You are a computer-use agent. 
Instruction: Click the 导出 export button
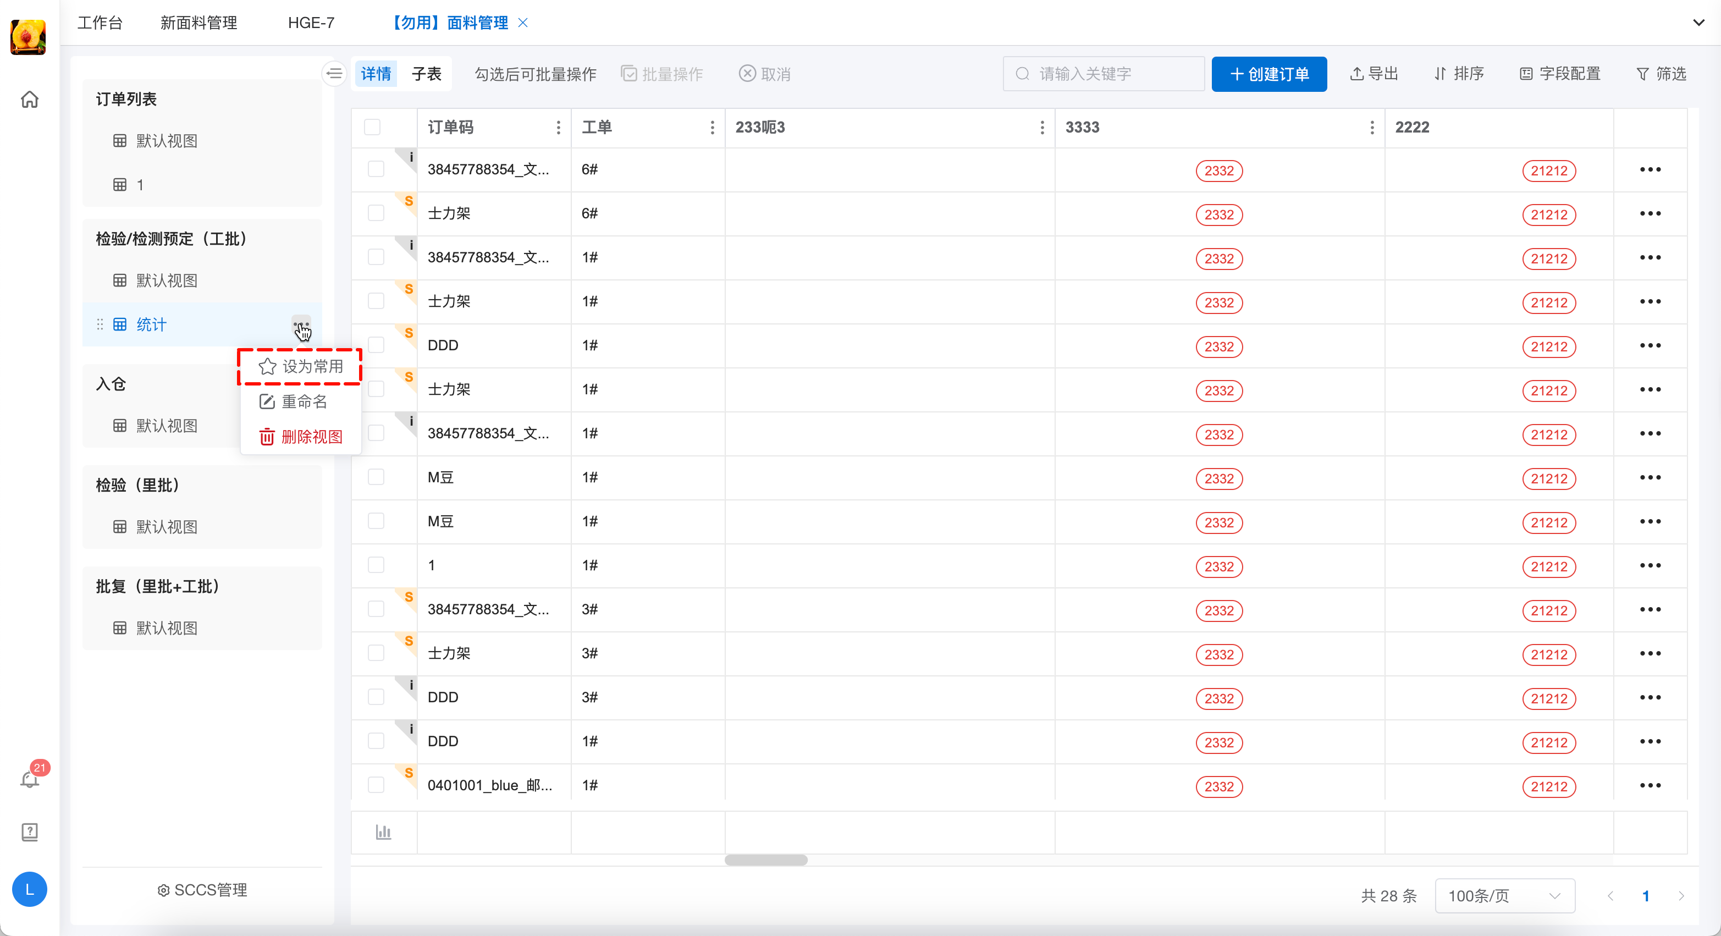[x=1374, y=74]
